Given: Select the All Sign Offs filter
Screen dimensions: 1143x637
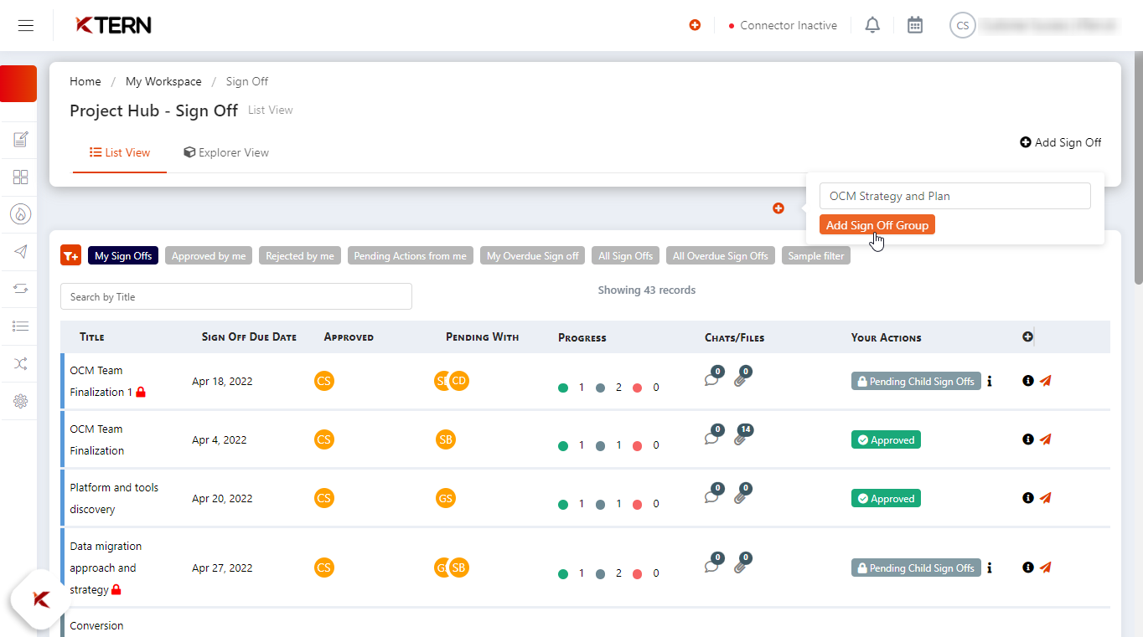Looking at the screenshot, I should (x=626, y=255).
